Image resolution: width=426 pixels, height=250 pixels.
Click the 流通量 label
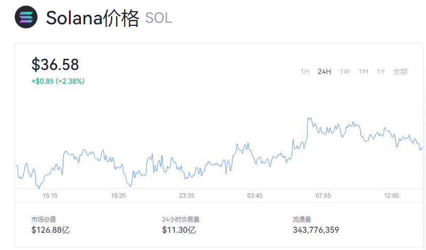pos(302,219)
